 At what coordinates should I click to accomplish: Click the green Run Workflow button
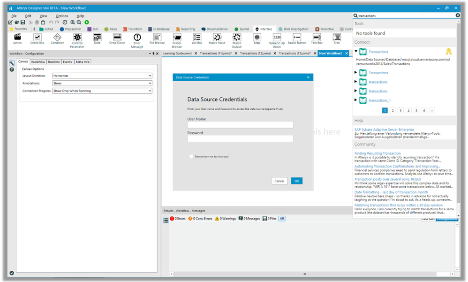87,22
